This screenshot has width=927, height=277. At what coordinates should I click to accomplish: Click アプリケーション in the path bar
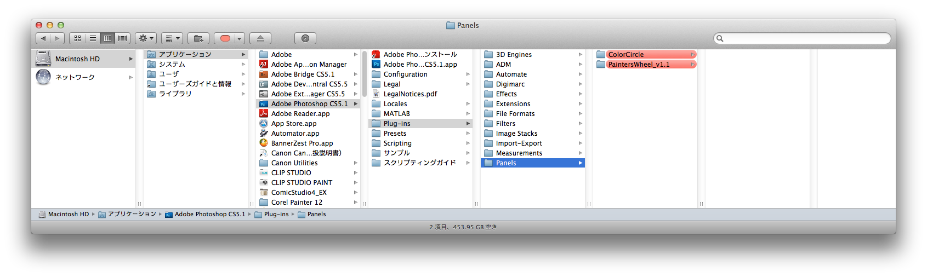[127, 214]
